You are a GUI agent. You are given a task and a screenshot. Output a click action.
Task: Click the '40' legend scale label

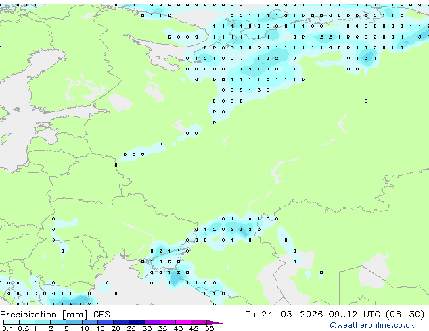[x=178, y=328]
